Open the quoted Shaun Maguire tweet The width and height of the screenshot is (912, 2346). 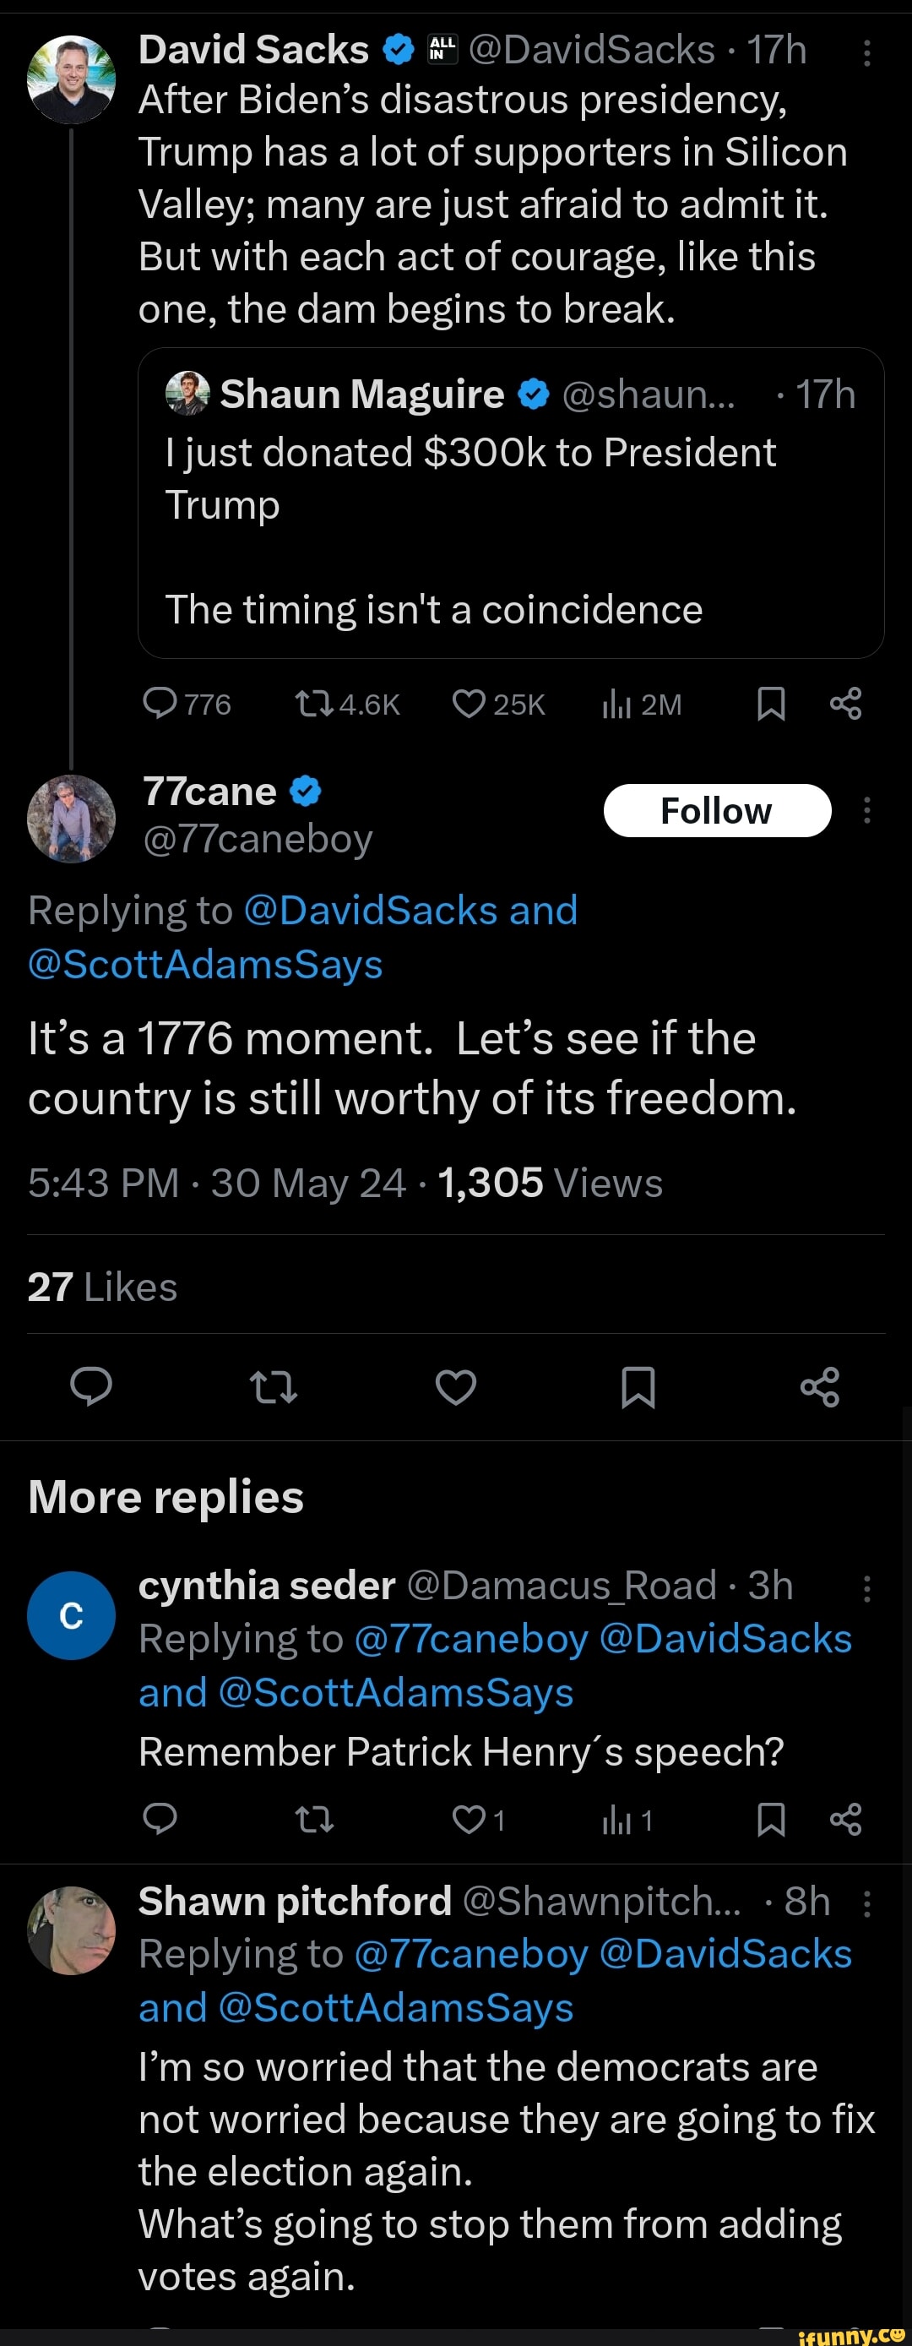(x=511, y=502)
